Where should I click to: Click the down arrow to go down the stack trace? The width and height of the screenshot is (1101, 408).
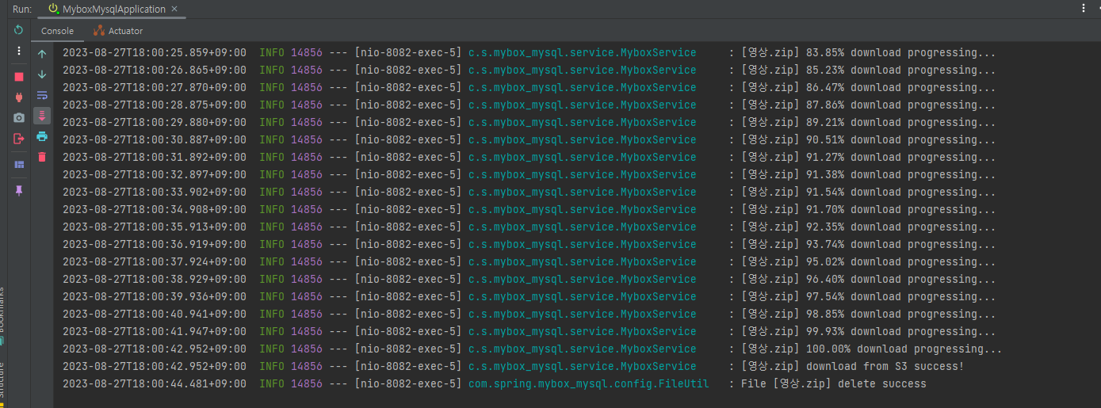click(42, 74)
